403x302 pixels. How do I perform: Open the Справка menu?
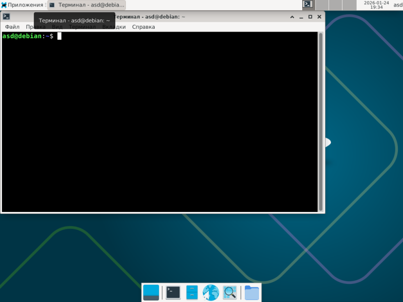144,27
